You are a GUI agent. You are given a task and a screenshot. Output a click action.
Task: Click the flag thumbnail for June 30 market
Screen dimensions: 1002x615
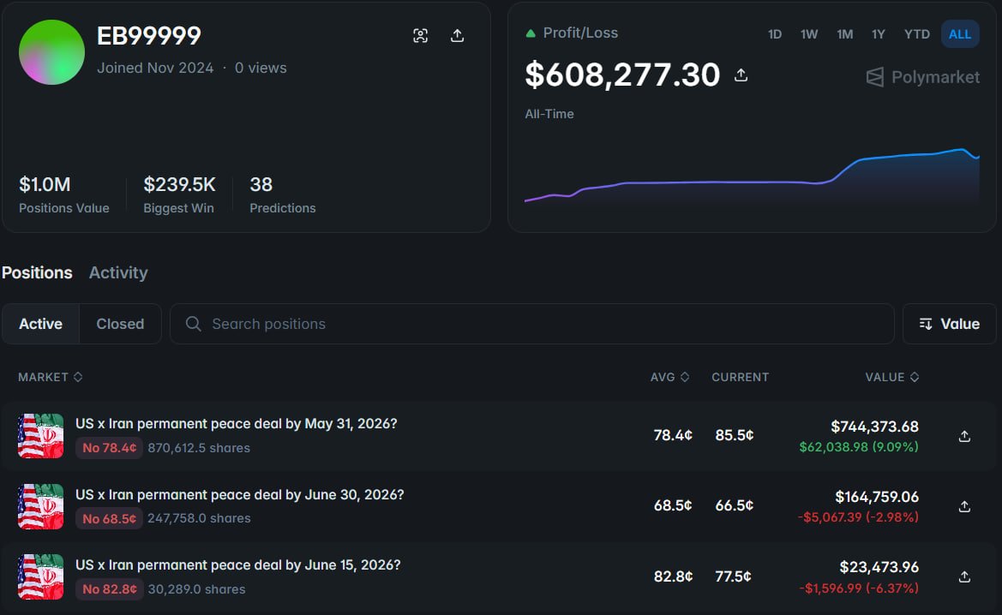point(41,506)
